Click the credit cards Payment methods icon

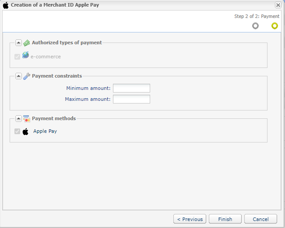coord(27,118)
